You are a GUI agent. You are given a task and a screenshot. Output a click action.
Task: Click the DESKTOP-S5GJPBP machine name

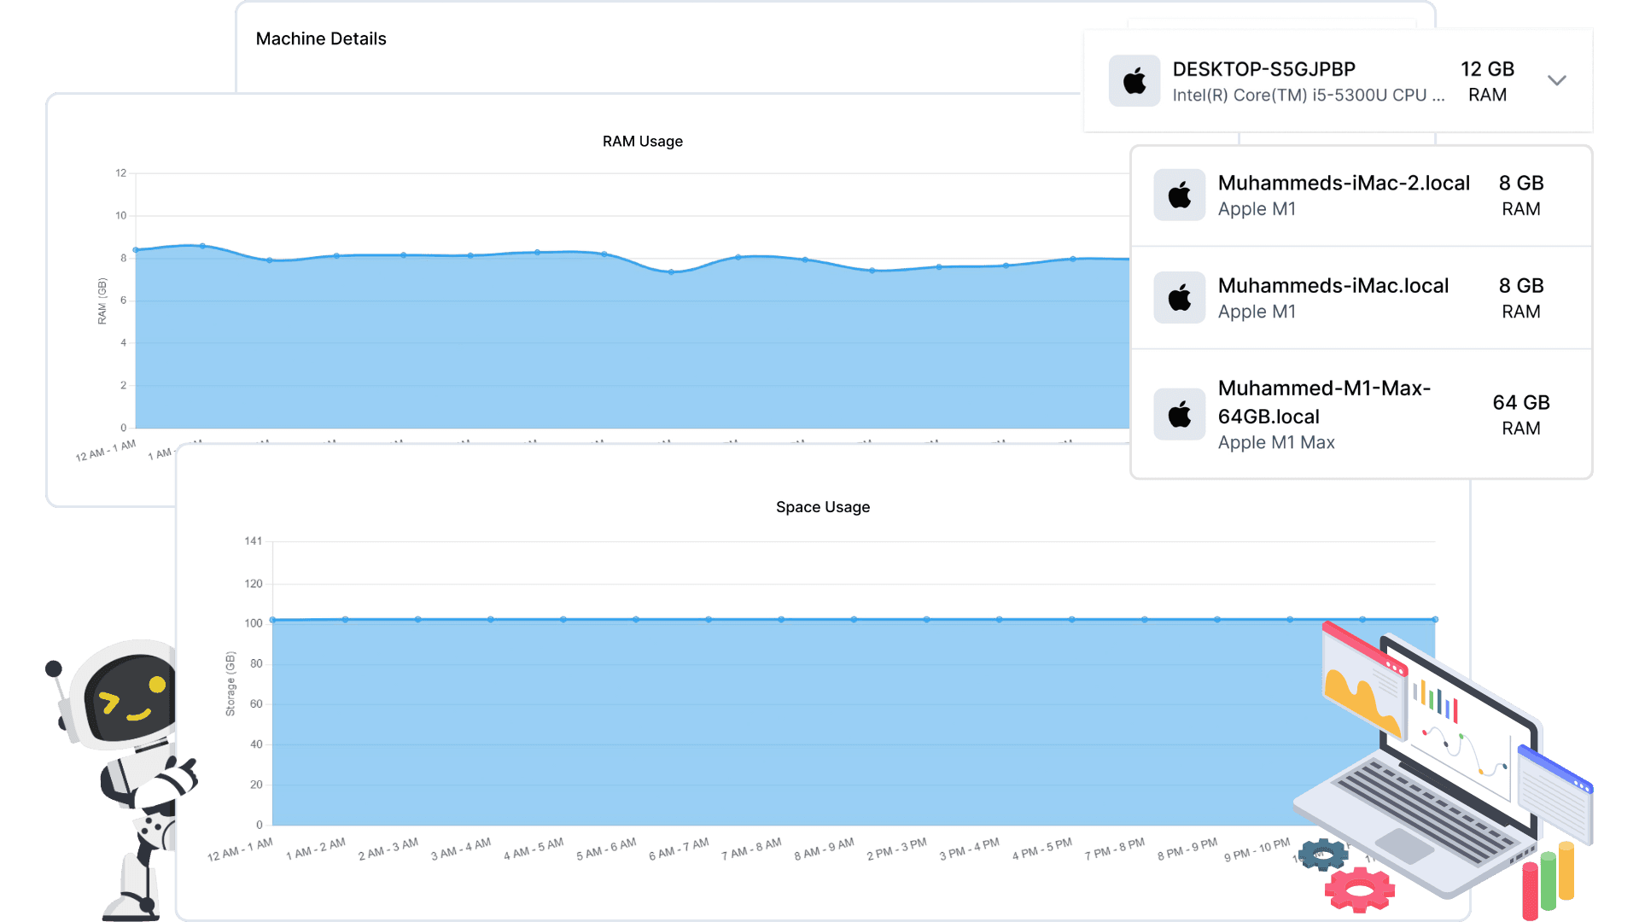click(x=1263, y=69)
